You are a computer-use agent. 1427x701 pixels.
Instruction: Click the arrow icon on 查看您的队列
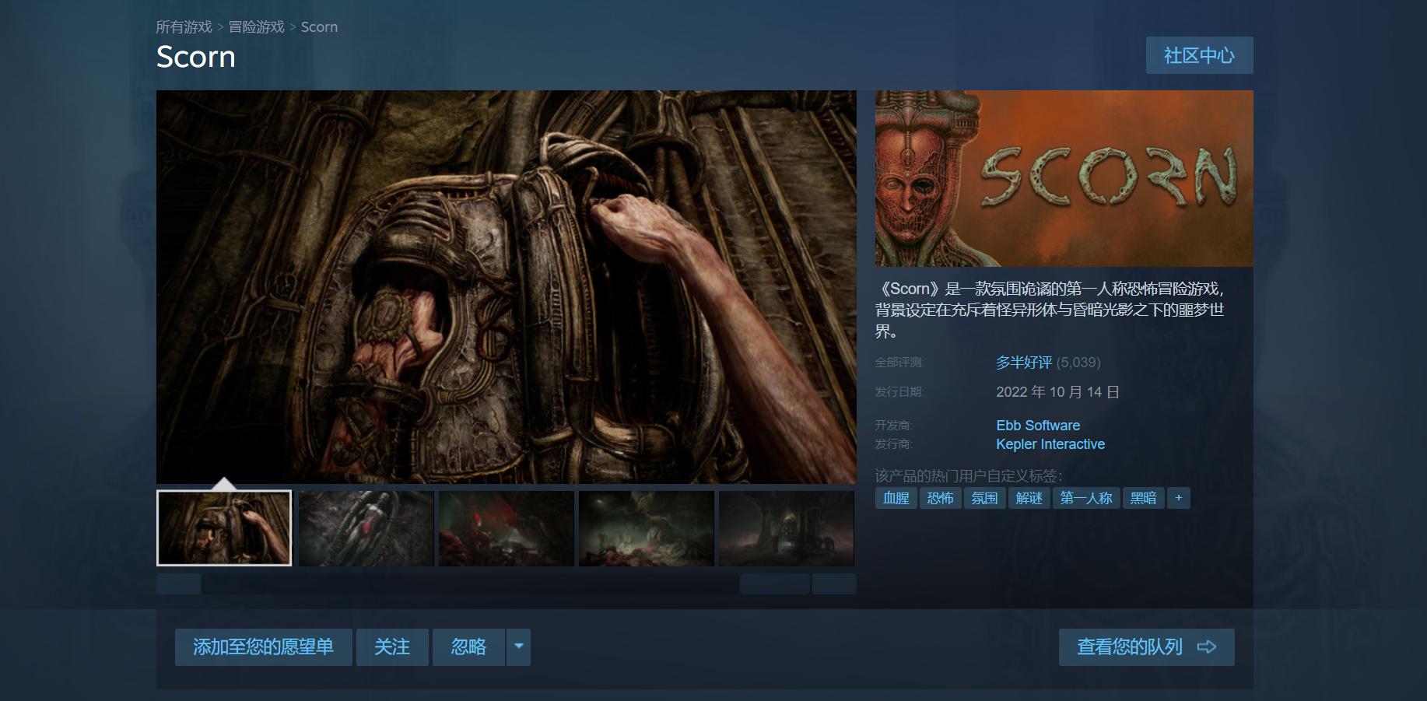tap(1206, 647)
